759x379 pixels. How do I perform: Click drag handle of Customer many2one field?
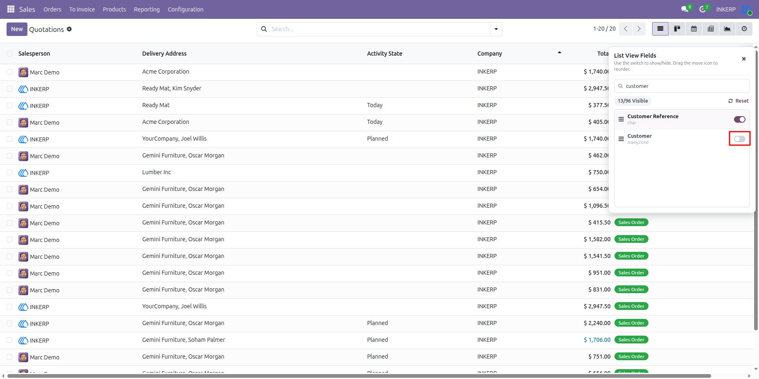[x=621, y=139]
